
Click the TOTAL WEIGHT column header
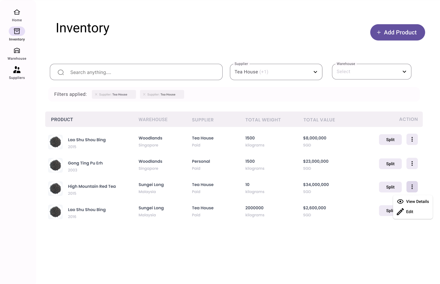click(x=263, y=120)
